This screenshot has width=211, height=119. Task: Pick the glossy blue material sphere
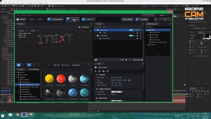[73, 93]
